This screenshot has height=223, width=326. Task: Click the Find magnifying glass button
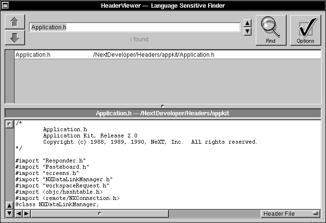[271, 30]
